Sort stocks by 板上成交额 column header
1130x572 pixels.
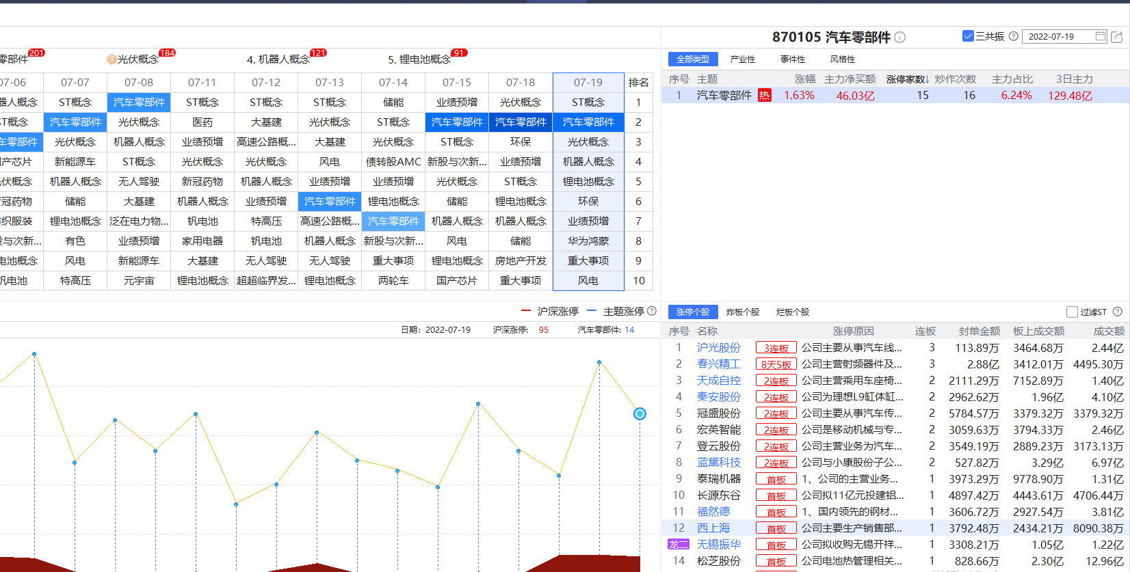click(x=1038, y=331)
